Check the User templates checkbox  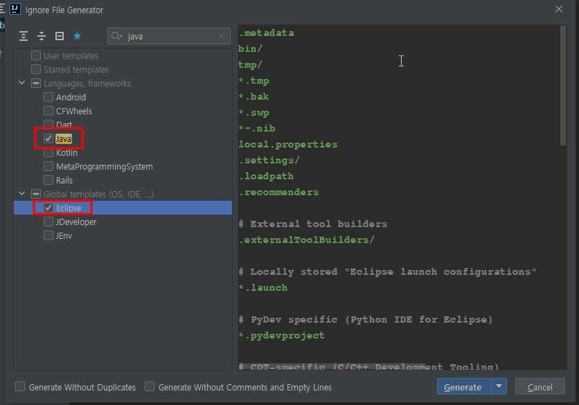[36, 55]
